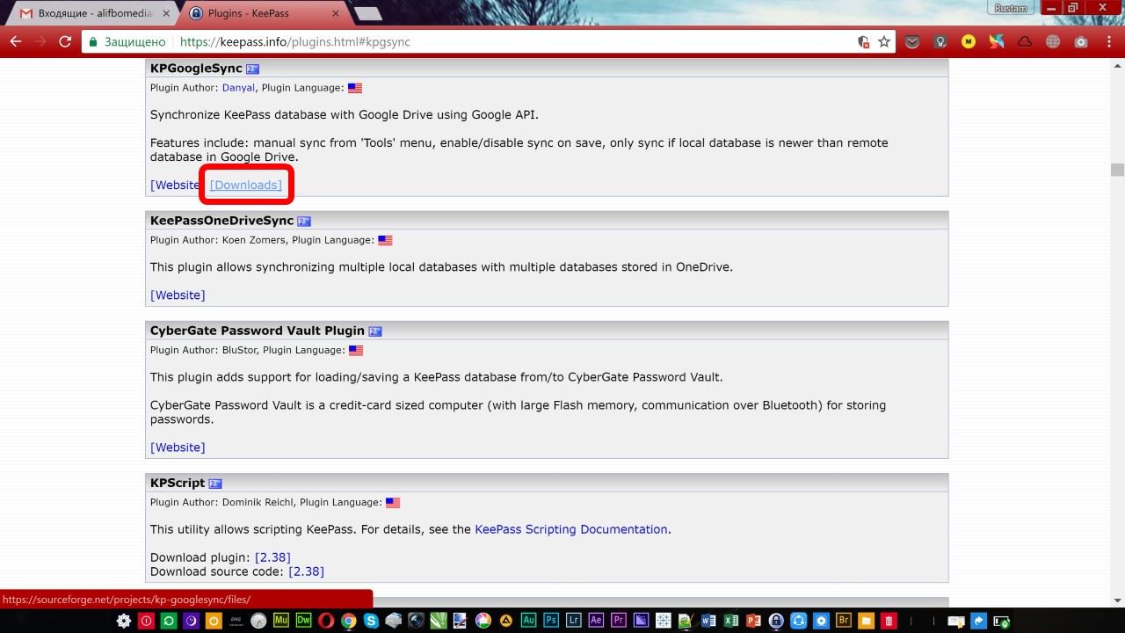
Task: Click the green restart icon in the taskbar
Action: 168,621
